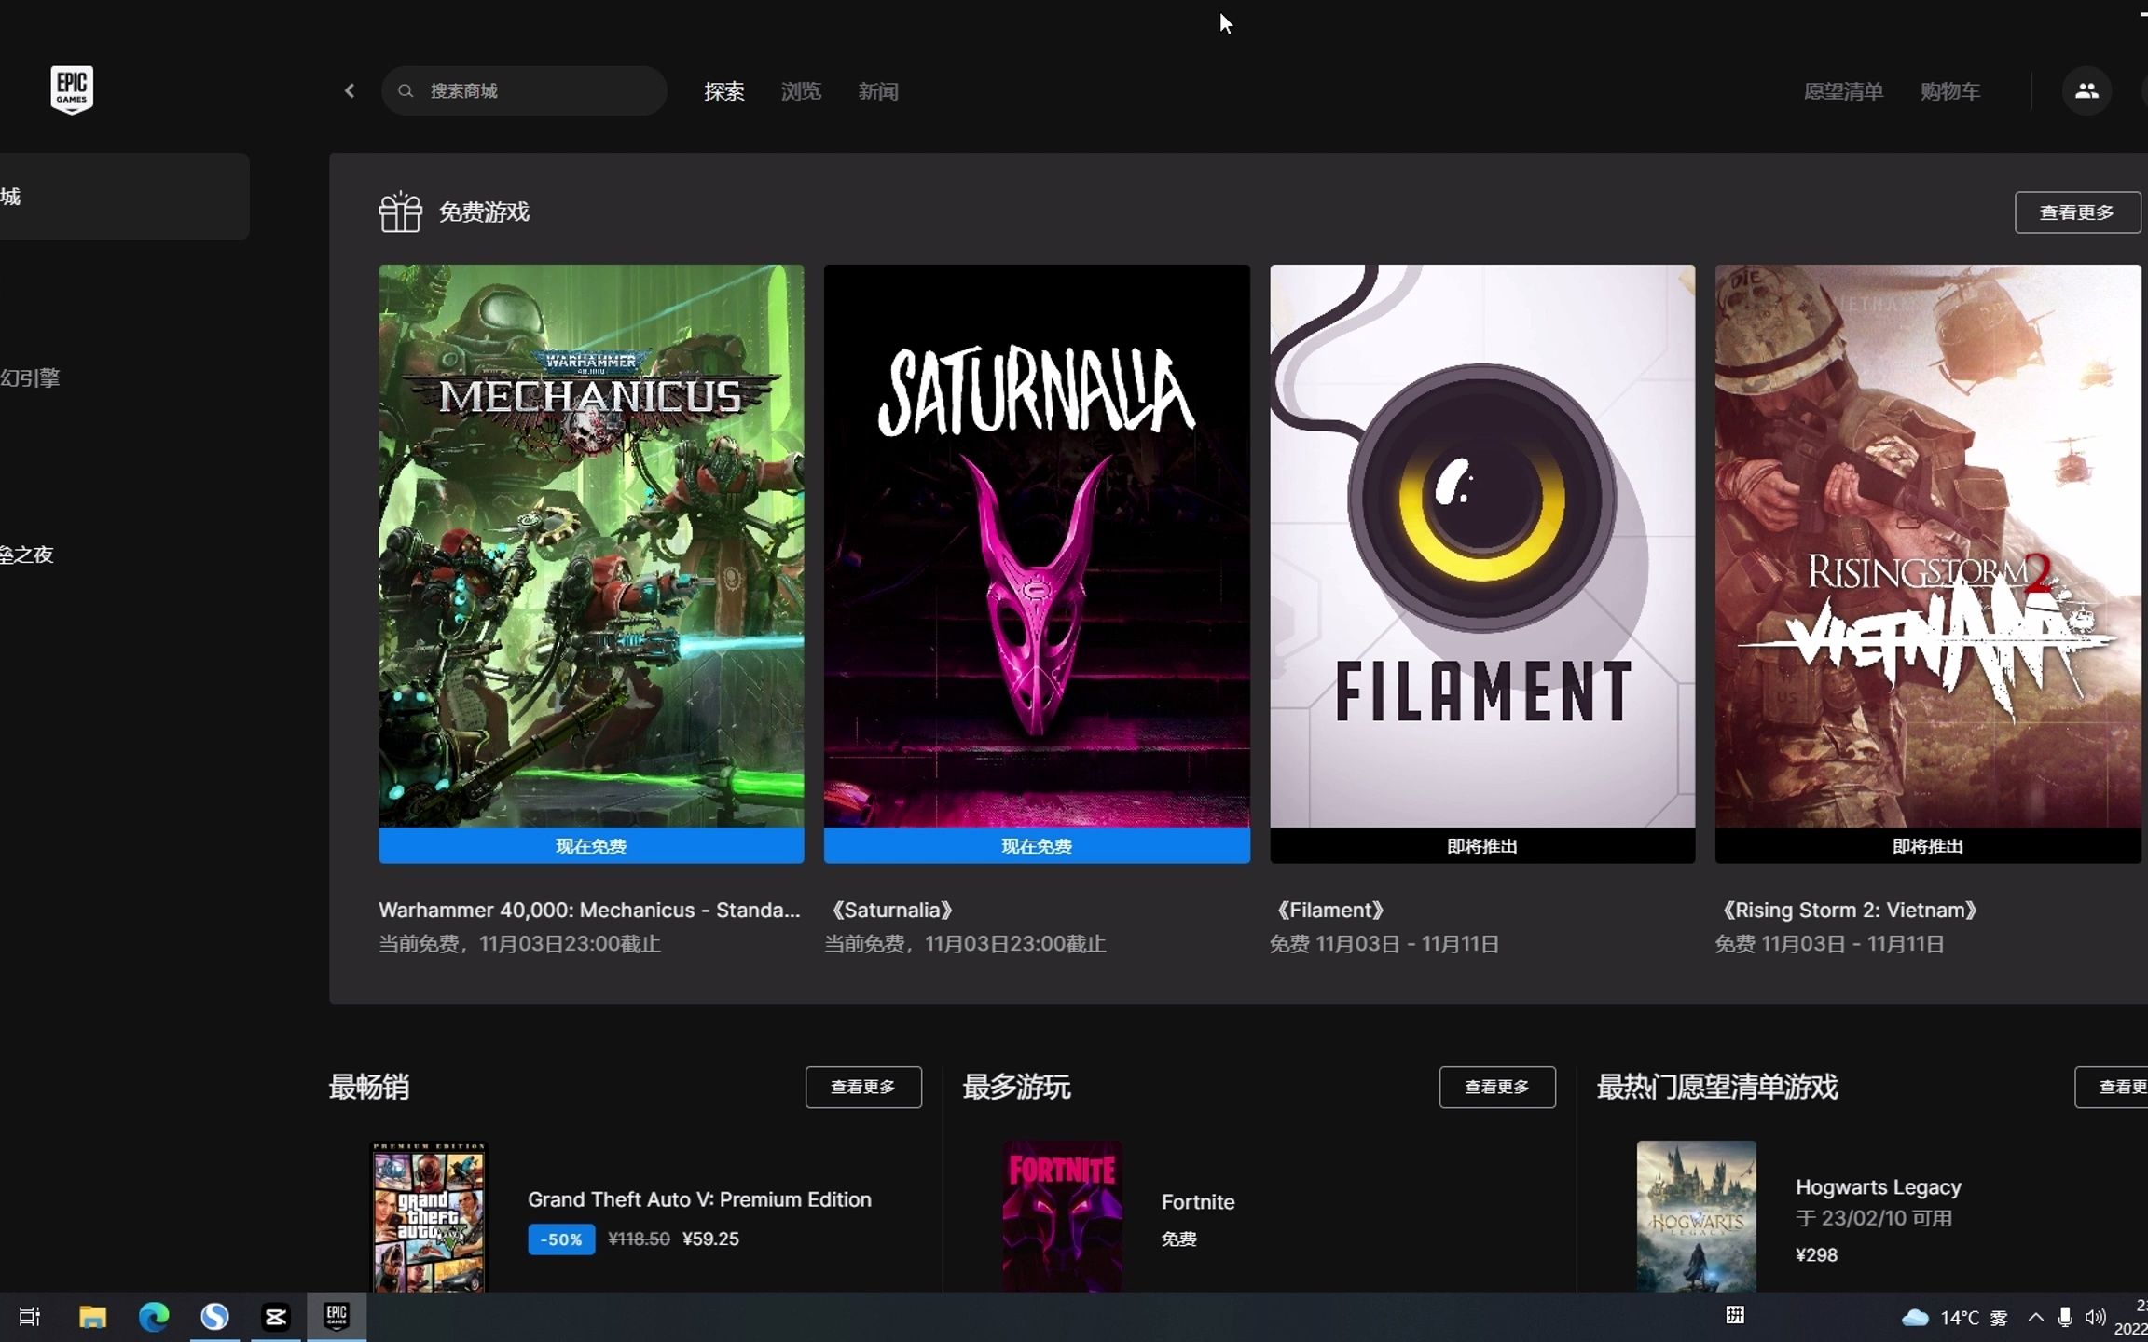Image resolution: width=2148 pixels, height=1342 pixels.
Task: Click 当前免费 deadline text under Saturnalia
Action: pyautogui.click(x=965, y=944)
